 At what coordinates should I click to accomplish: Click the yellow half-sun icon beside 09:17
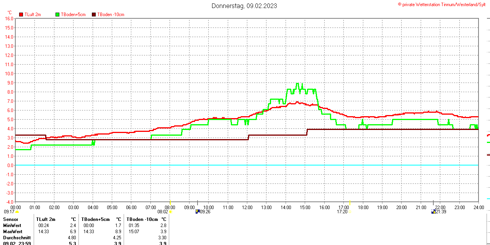coord(17,211)
